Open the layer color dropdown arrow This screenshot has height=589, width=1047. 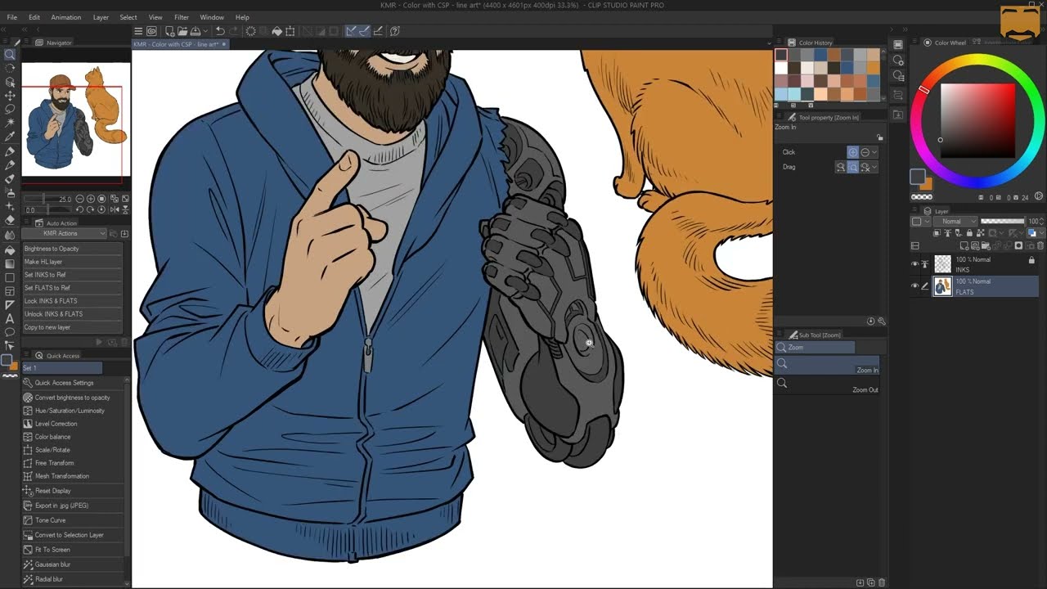coord(1042,233)
